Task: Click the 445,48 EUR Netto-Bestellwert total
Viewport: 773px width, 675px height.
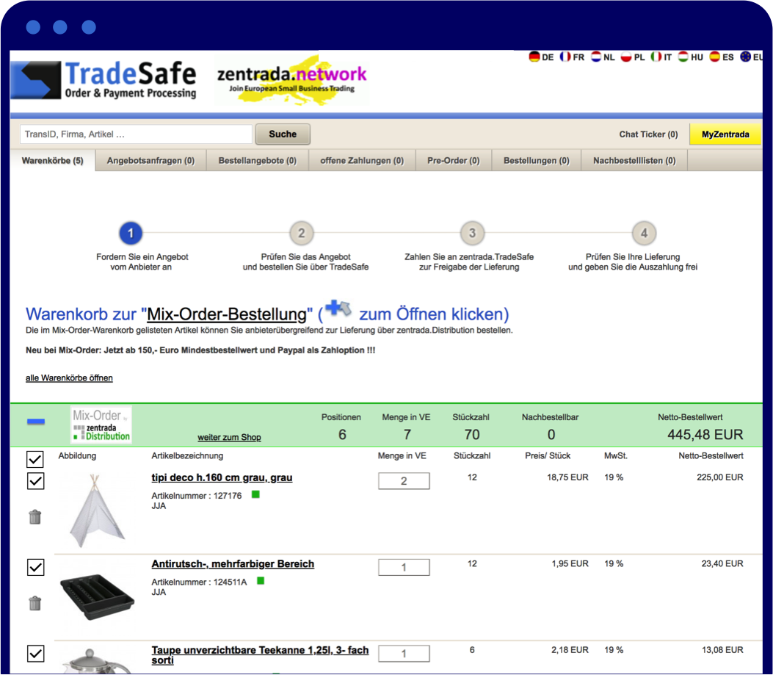Action: (705, 435)
